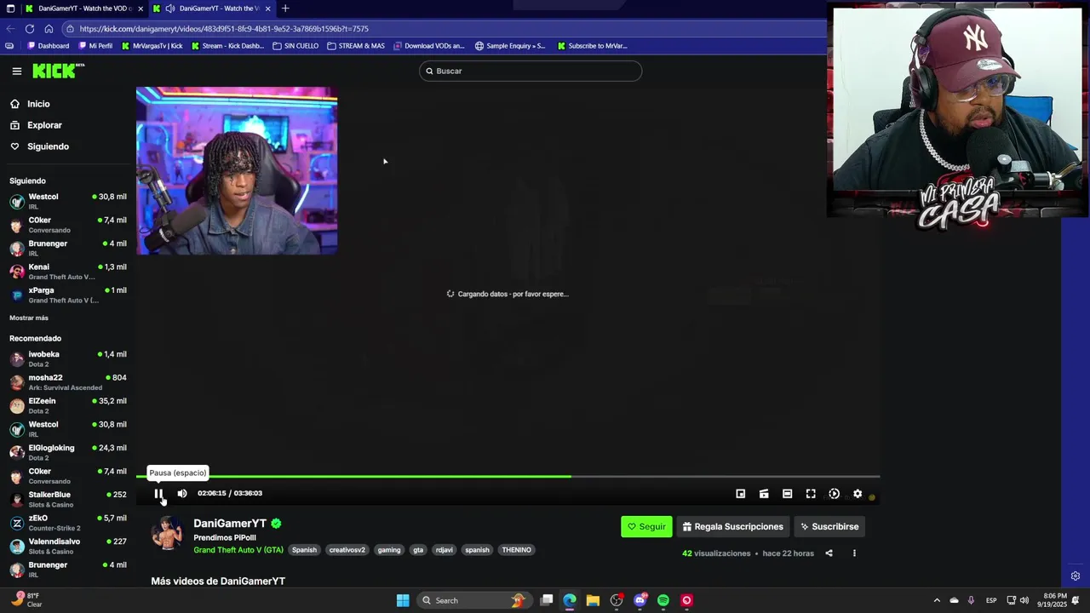Select the gaming tag

(x=389, y=550)
